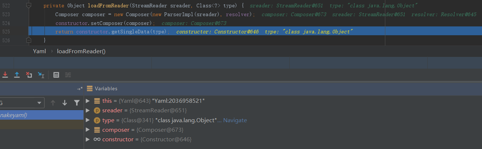
Task: Expand the sreader variable node
Action: pyautogui.click(x=88, y=110)
